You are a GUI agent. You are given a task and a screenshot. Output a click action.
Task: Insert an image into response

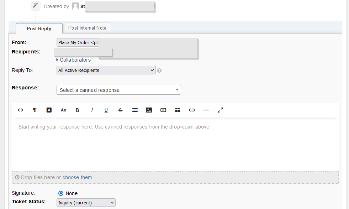point(149,110)
